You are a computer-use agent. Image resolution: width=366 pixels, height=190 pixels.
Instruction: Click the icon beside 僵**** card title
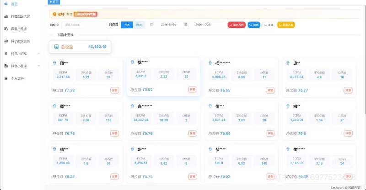[x=54, y=106]
